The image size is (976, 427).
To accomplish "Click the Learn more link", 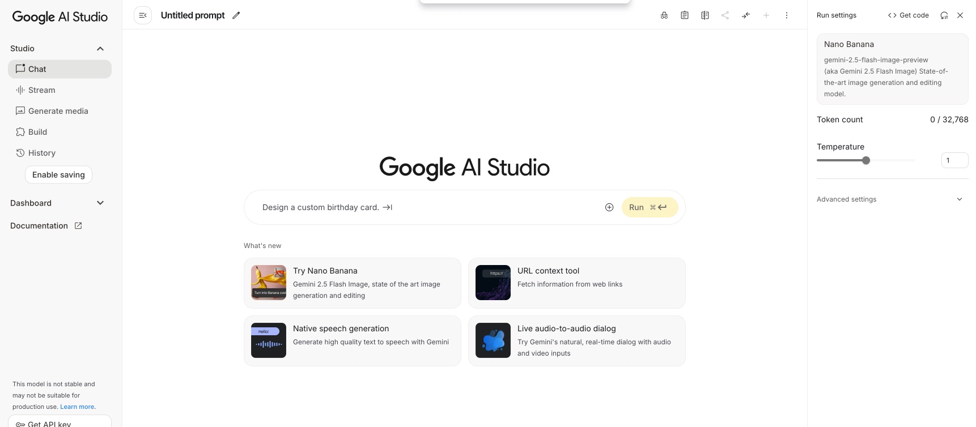I will pos(78,407).
